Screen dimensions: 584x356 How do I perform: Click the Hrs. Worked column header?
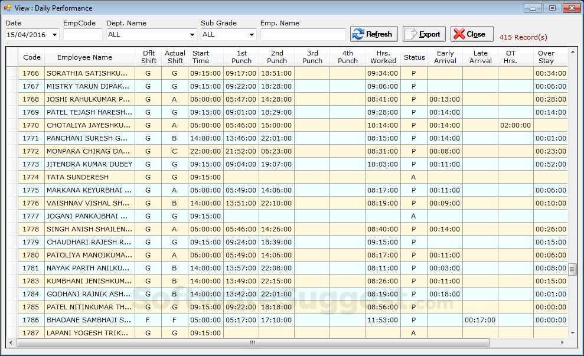[x=383, y=57]
